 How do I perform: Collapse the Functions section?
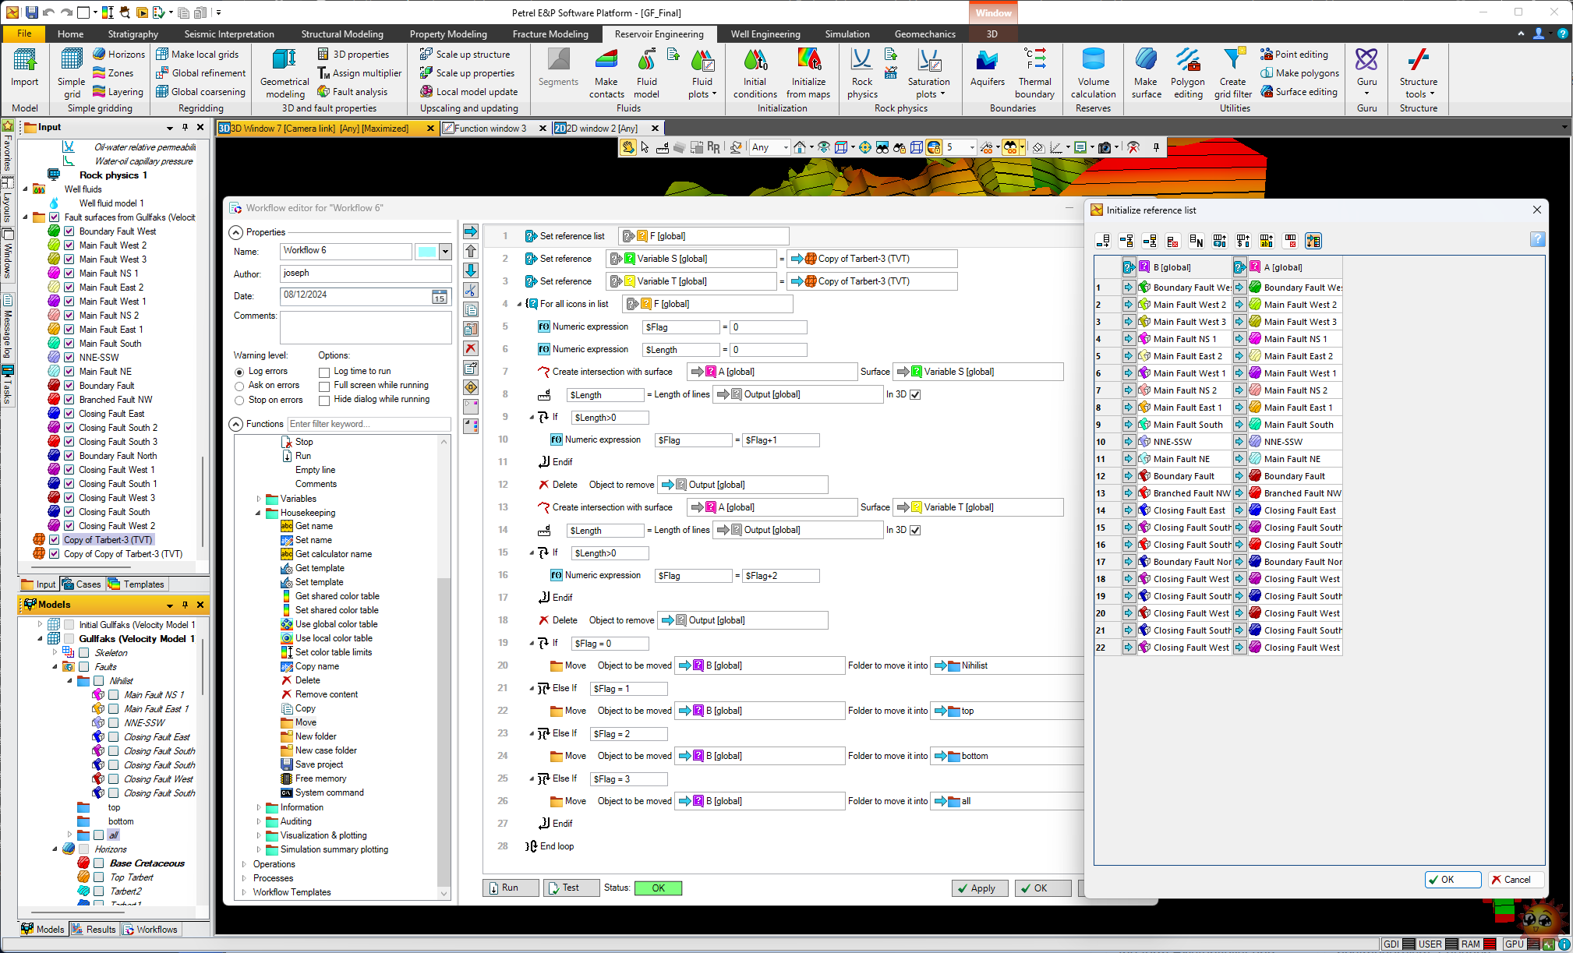tap(236, 425)
